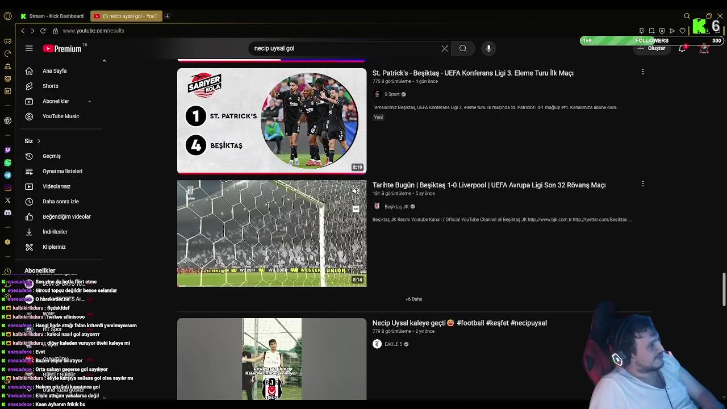Open the WhatsApp sidebar panel
This screenshot has width=727, height=409.
point(7,162)
